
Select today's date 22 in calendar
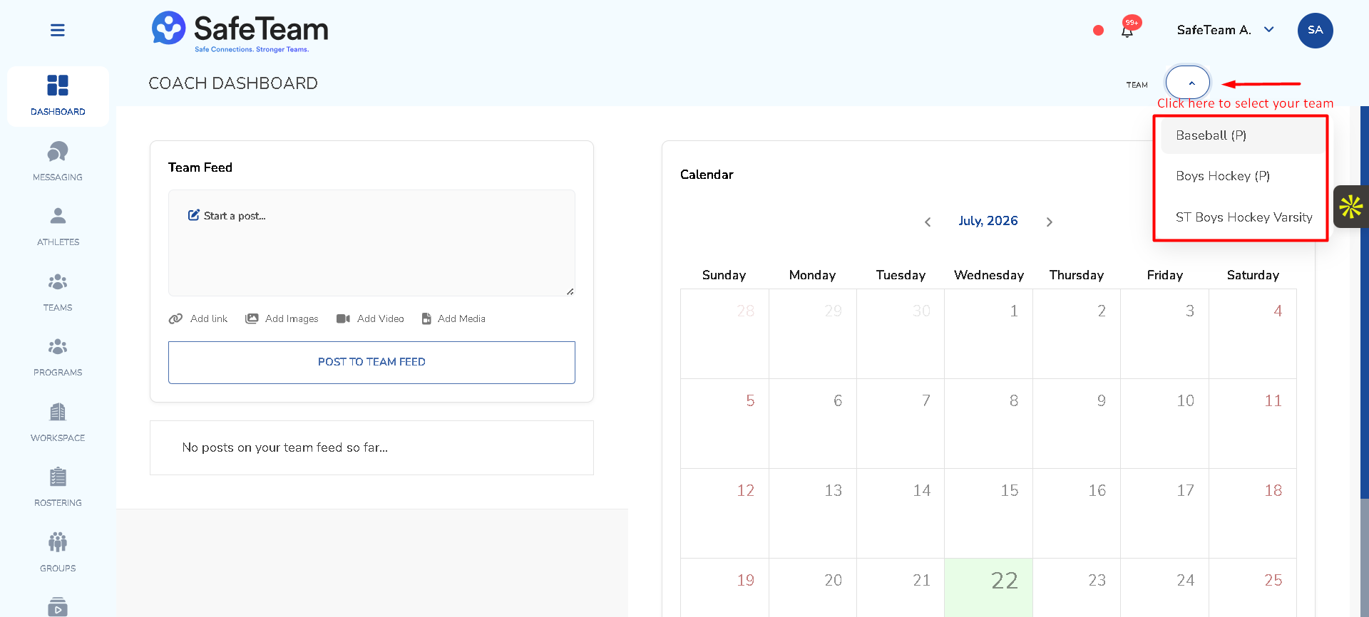coord(988,587)
